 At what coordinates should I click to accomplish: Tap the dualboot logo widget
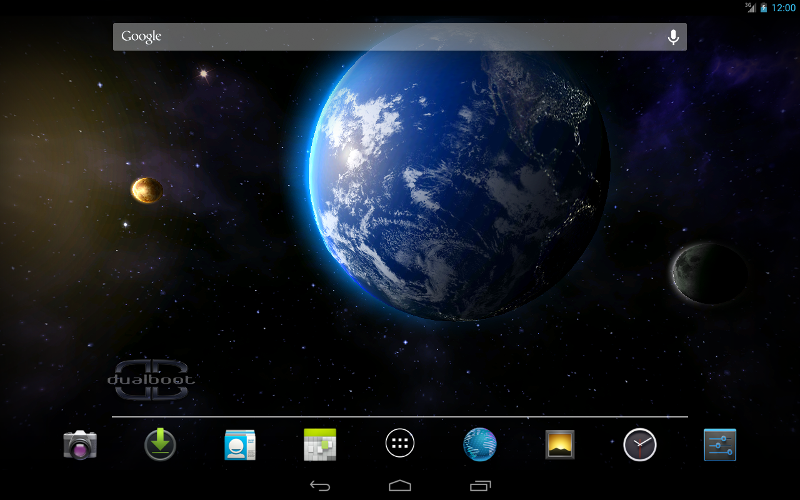[151, 379]
